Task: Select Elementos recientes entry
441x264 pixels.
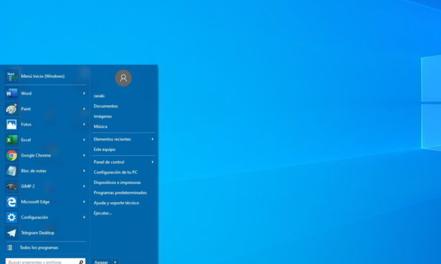Action: coord(113,139)
